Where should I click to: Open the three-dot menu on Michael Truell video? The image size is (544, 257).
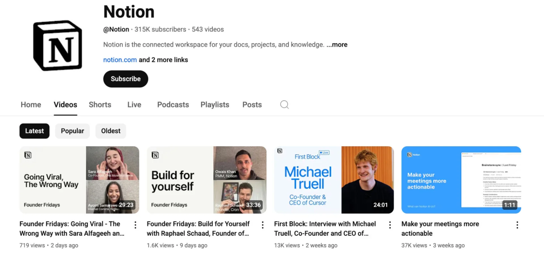point(390,224)
